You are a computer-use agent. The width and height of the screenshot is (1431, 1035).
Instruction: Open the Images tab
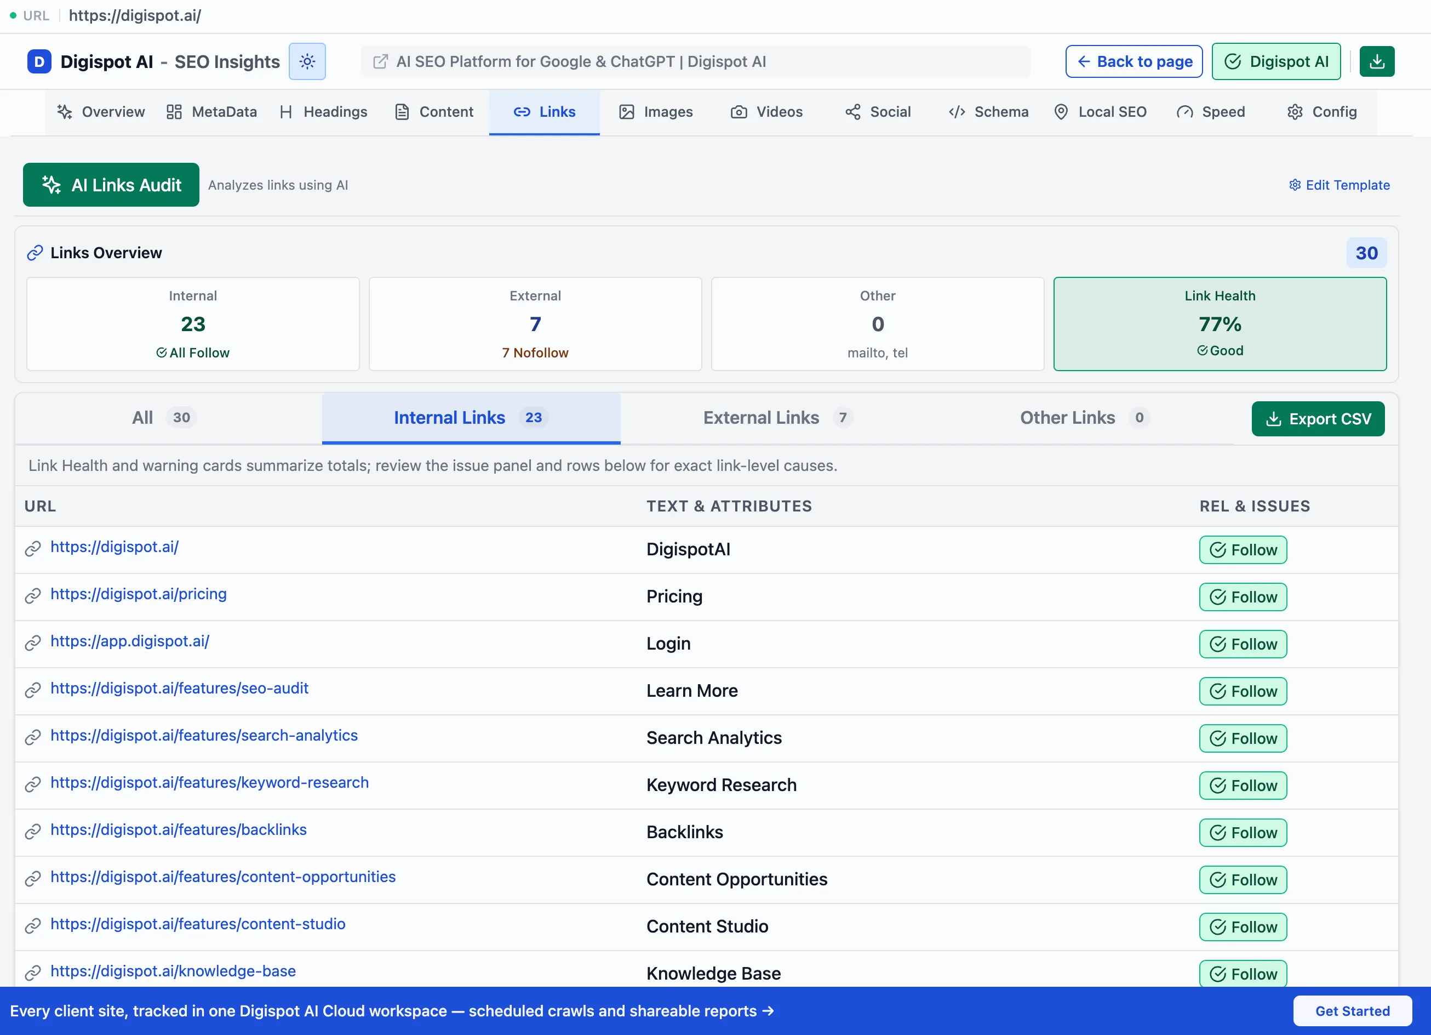pyautogui.click(x=656, y=112)
